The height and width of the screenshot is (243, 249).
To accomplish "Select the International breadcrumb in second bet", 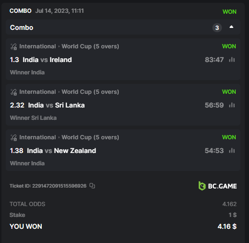I will (38, 92).
